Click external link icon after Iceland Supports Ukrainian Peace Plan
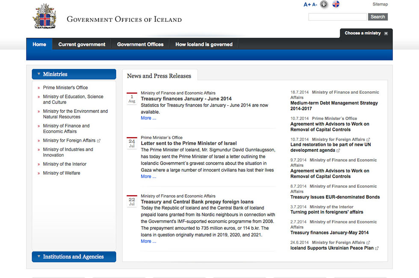 (377, 248)
